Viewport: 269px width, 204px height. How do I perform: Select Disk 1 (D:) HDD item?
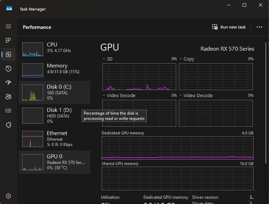55,116
